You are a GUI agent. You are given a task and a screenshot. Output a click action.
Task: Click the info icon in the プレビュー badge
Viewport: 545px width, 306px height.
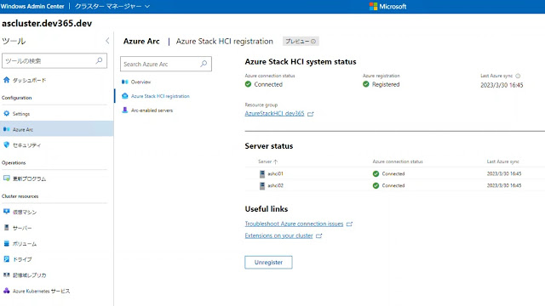click(x=313, y=42)
